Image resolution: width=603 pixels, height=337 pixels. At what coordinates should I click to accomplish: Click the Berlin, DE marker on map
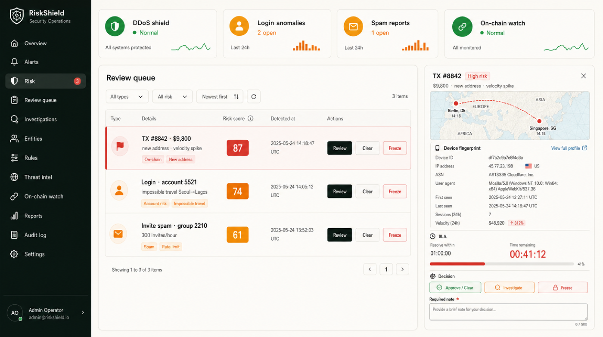(456, 103)
